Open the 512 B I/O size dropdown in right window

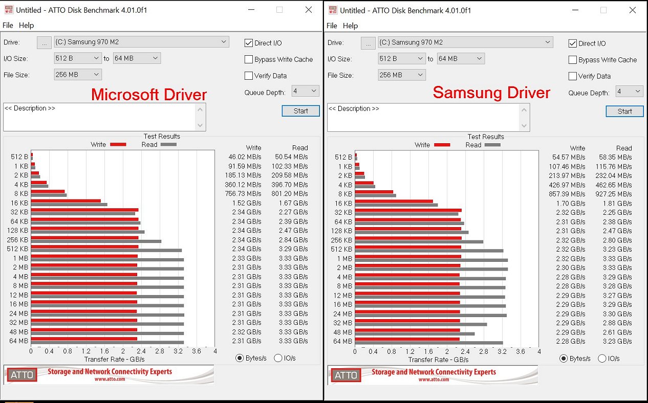point(402,59)
